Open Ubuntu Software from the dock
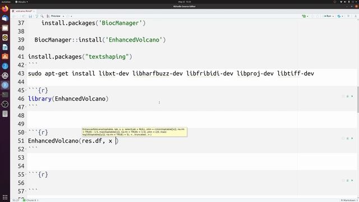Viewport: 359px width, 202px height. tap(5, 57)
